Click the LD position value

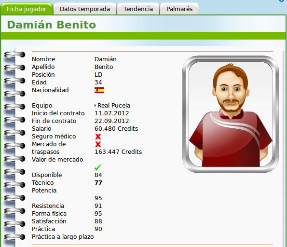[98, 74]
